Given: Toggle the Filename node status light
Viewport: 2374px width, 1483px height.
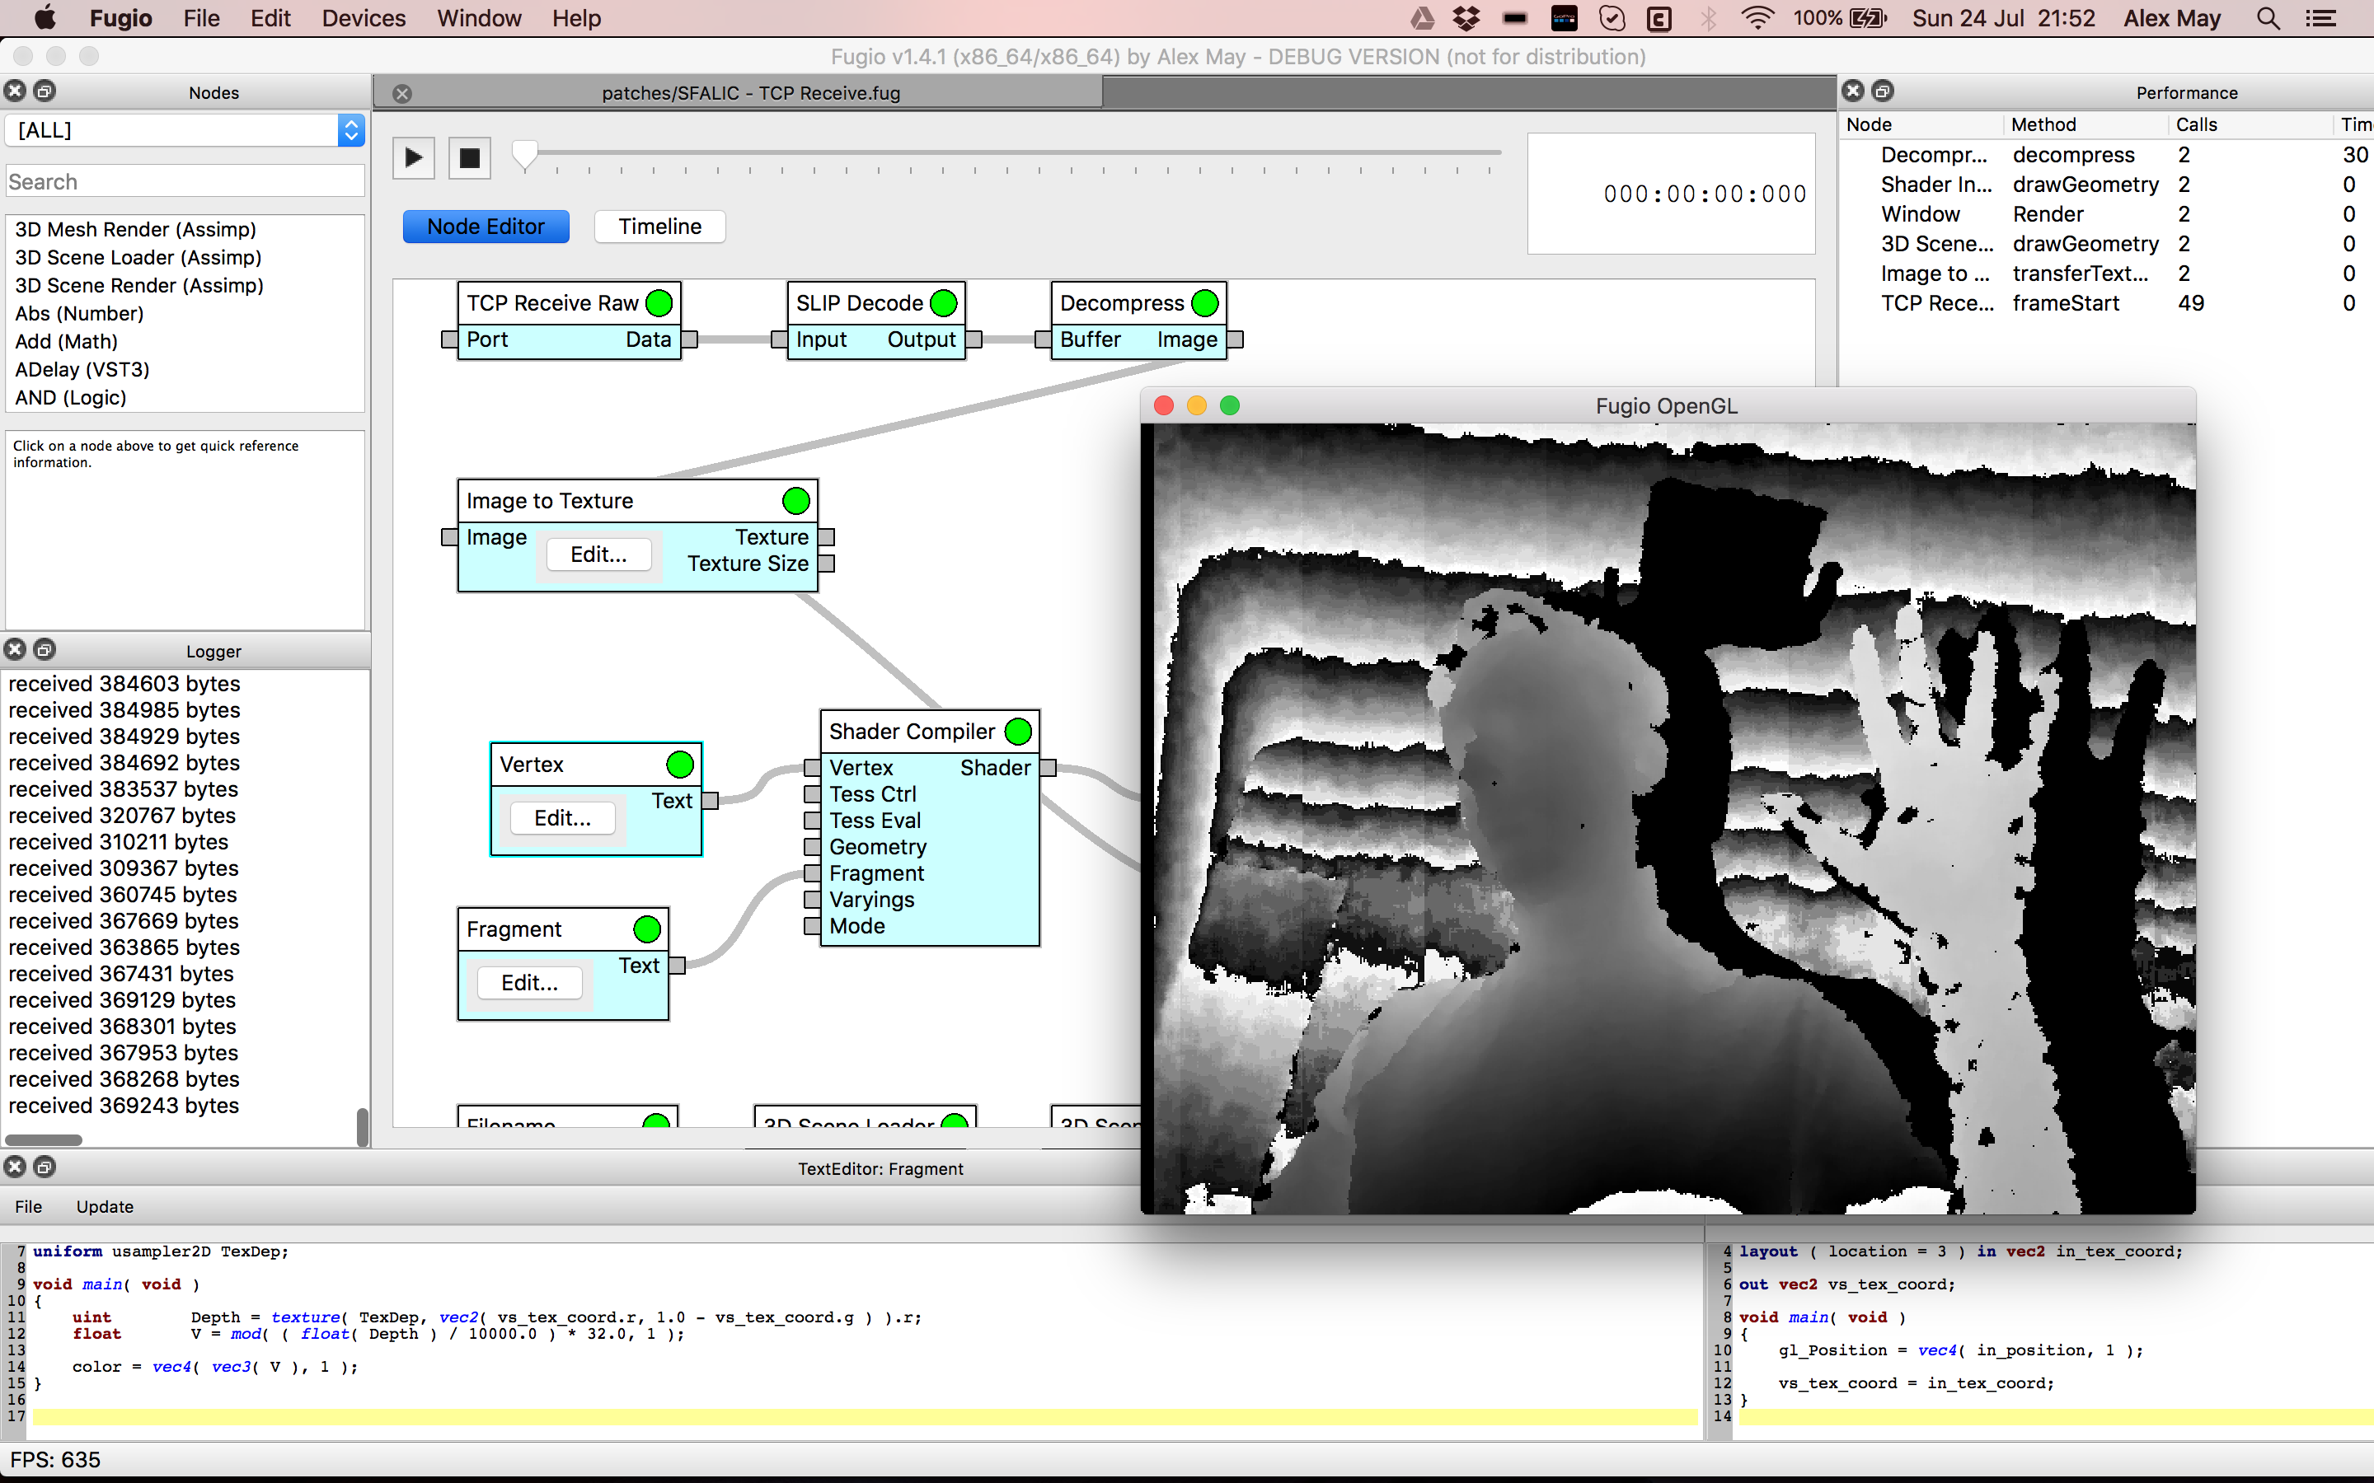Looking at the screenshot, I should [656, 1121].
